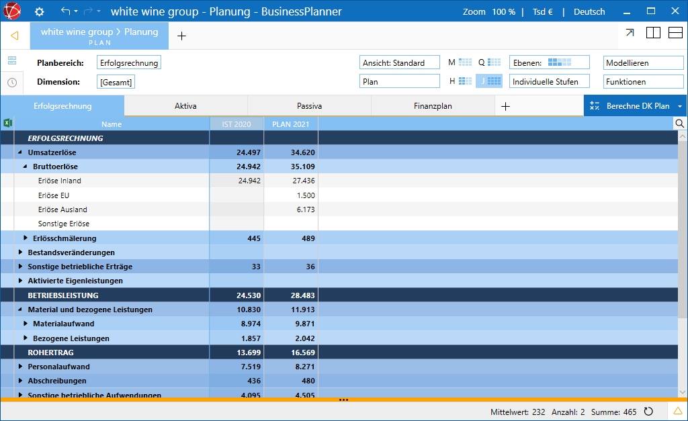This screenshot has height=421, width=688.
Task: Export table with the Excel icon
Action: tap(8, 123)
